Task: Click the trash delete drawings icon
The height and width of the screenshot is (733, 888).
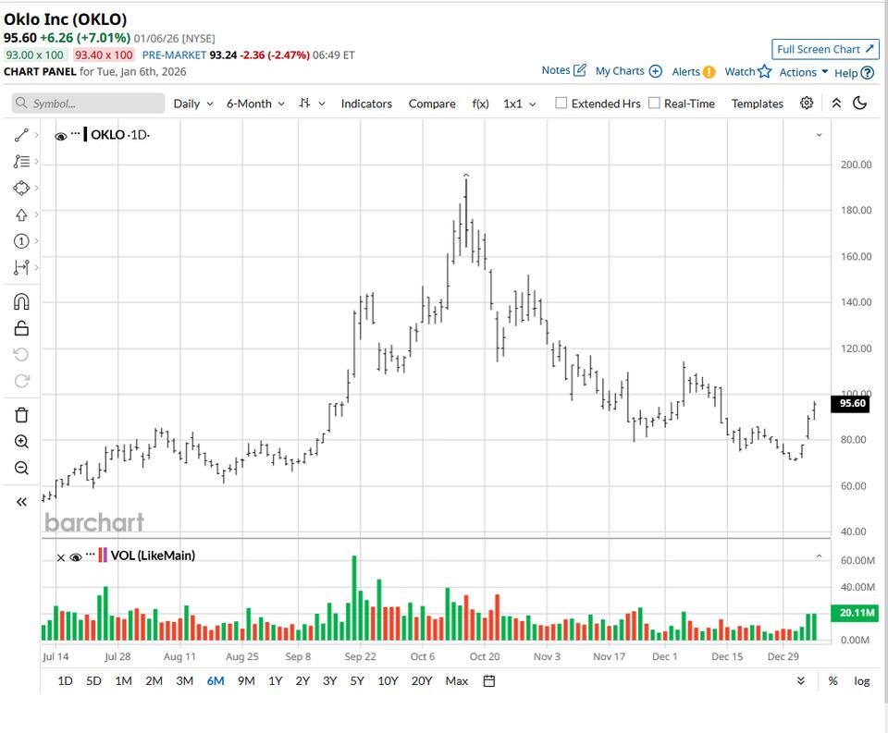Action: (21, 415)
